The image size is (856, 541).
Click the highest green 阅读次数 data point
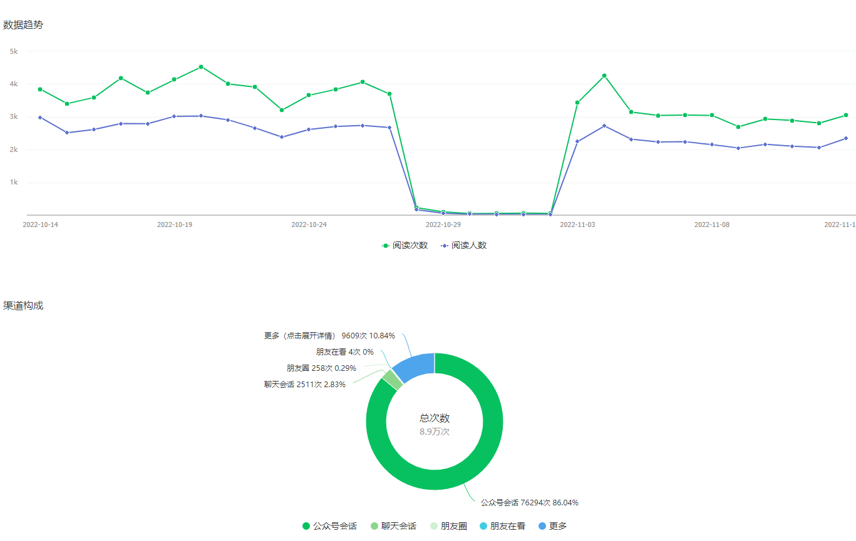(201, 66)
